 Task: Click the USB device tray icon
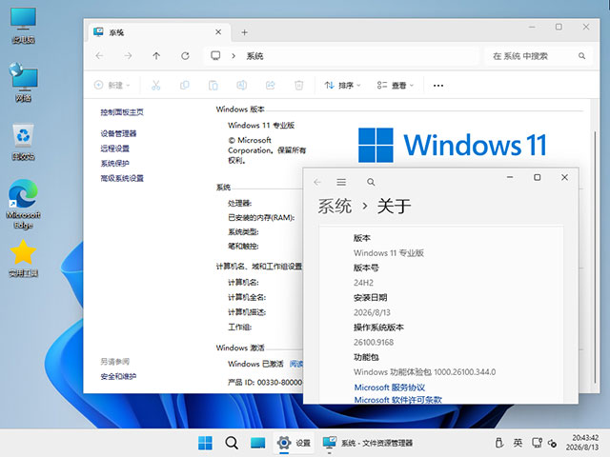click(499, 443)
